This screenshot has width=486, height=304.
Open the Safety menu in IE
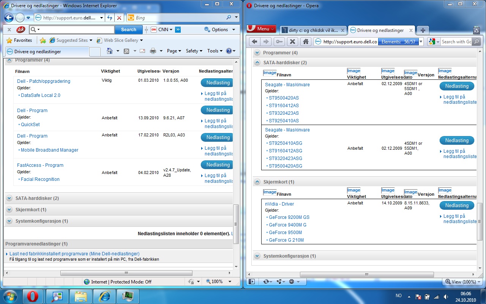(x=194, y=51)
